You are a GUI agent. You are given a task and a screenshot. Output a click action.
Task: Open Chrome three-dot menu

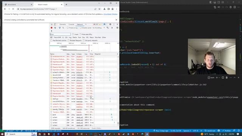click(116, 9)
